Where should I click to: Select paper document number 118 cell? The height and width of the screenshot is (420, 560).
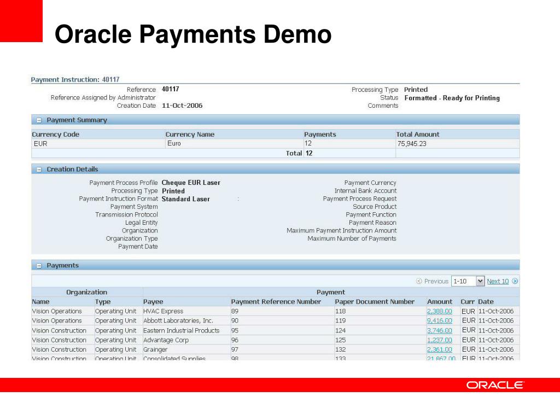pyautogui.click(x=340, y=311)
